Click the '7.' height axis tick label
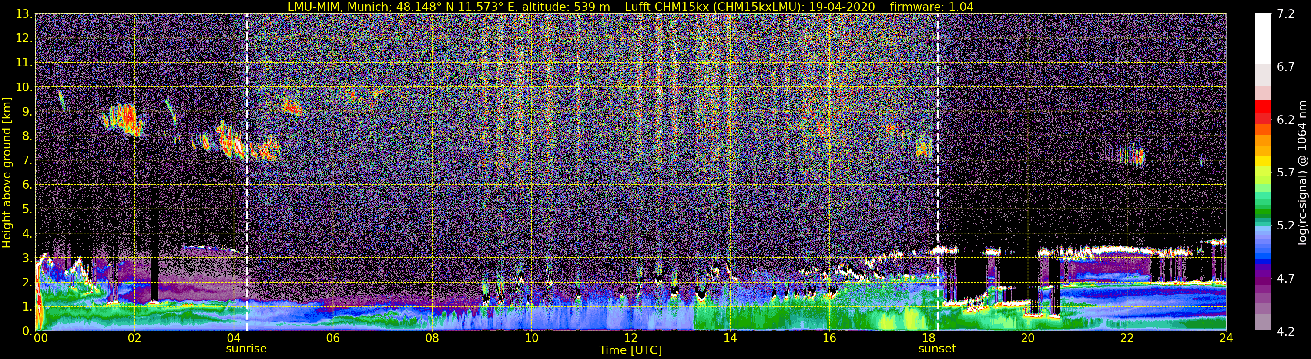The height and width of the screenshot is (359, 1311). point(27,160)
